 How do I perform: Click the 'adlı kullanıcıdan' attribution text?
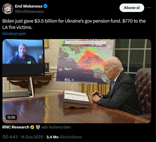(x=56, y=127)
